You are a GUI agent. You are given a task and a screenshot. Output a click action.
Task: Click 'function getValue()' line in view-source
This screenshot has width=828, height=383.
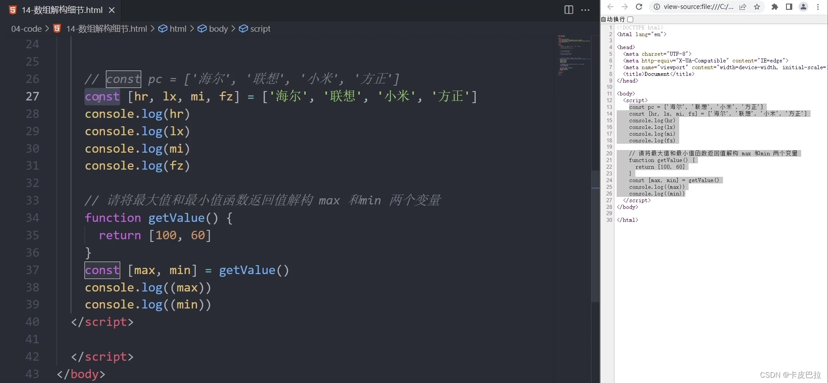click(662, 160)
